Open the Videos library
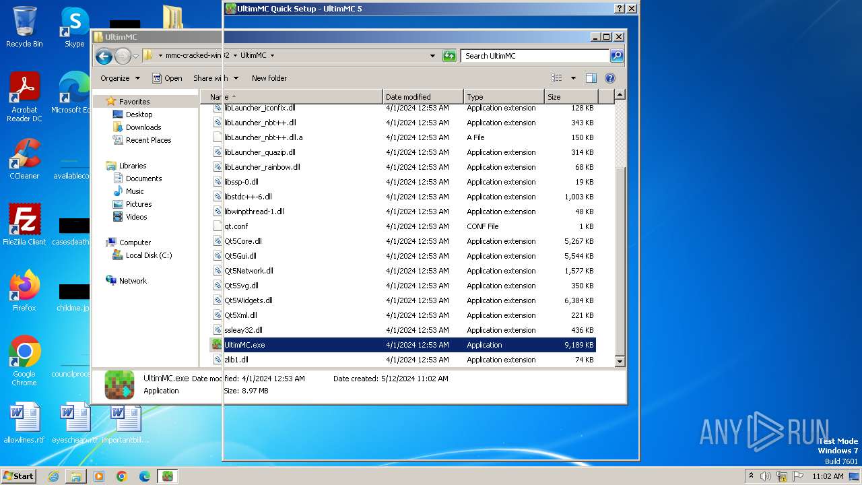The image size is (862, 485). coord(136,217)
